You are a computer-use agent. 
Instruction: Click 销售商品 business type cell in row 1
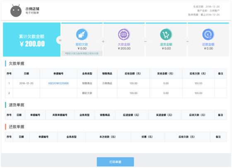pos(87,83)
